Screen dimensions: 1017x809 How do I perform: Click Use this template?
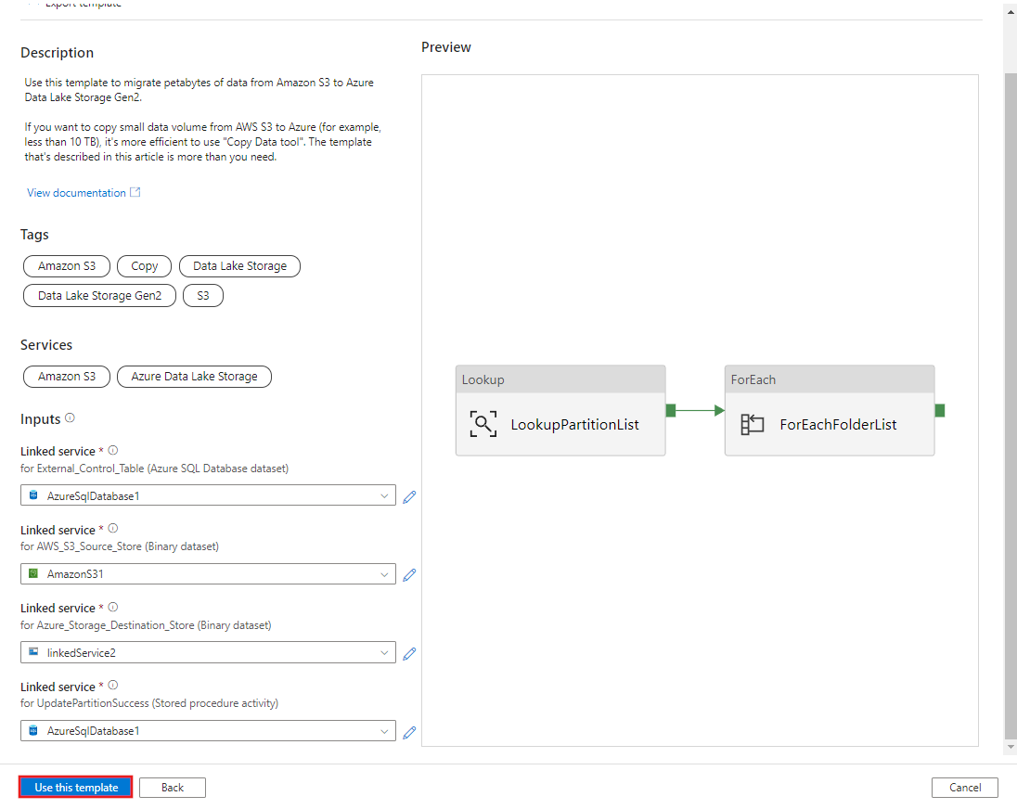pos(75,787)
